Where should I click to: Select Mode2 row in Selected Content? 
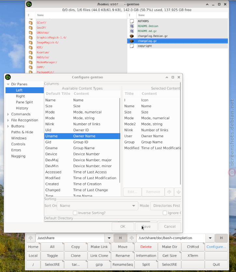click(x=152, y=124)
